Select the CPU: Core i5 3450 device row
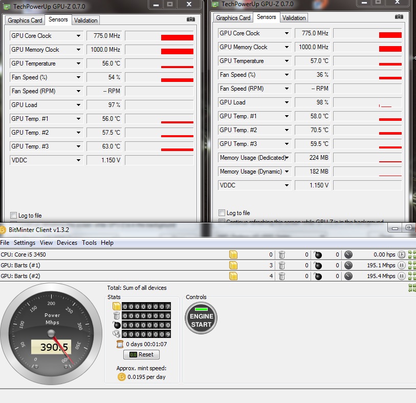Viewport: 416px width, 403px height. (208, 254)
